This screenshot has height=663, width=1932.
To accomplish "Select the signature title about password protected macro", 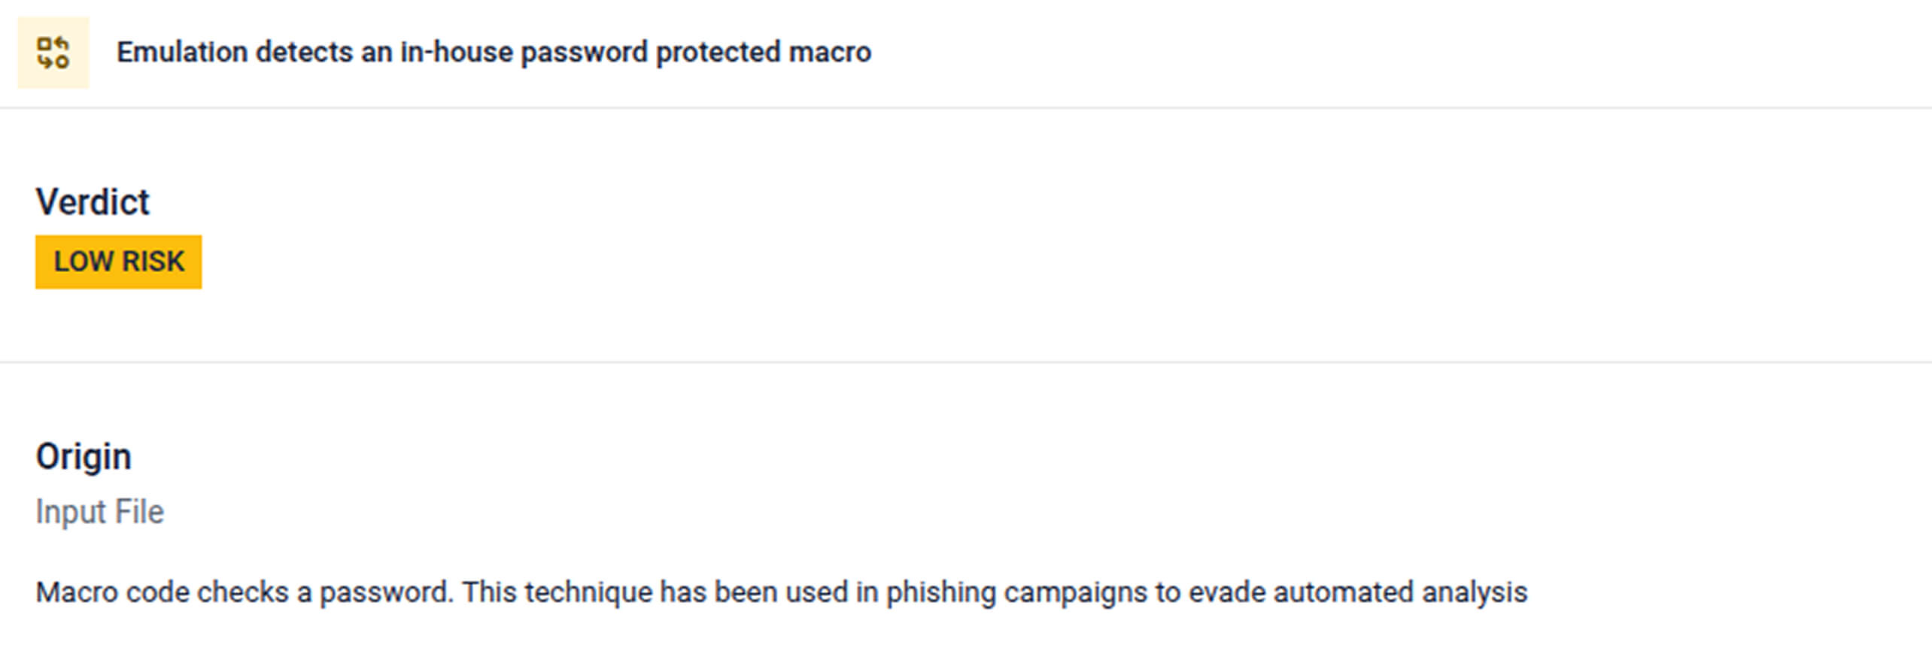I will (x=493, y=53).
